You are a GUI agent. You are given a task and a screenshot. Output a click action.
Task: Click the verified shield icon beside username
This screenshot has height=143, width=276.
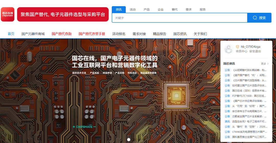[237, 47]
